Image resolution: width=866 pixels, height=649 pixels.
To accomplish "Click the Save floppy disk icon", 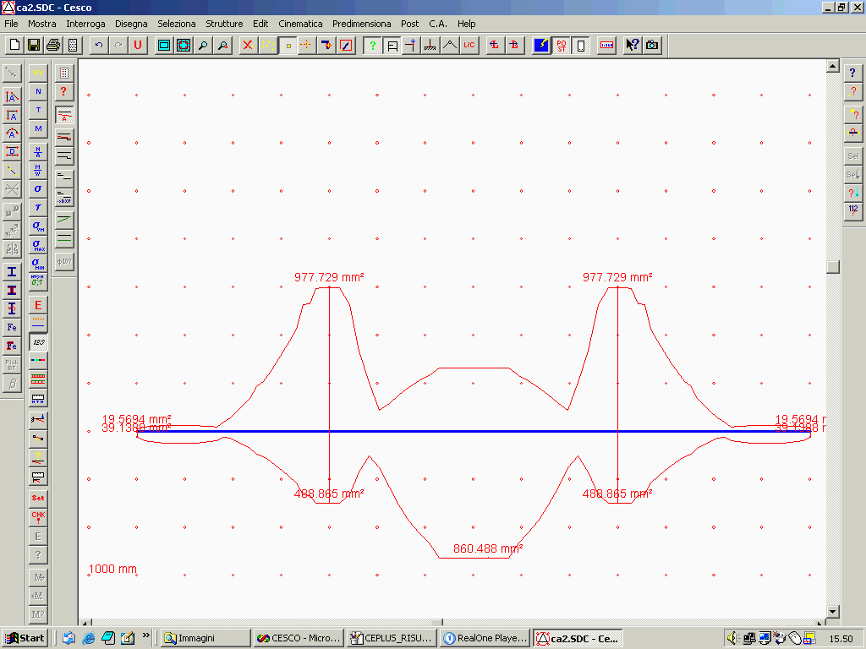I will pyautogui.click(x=34, y=45).
